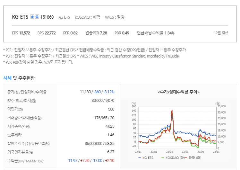
Task: Click the EPS 13,572 value
Action: (x=21, y=33)
